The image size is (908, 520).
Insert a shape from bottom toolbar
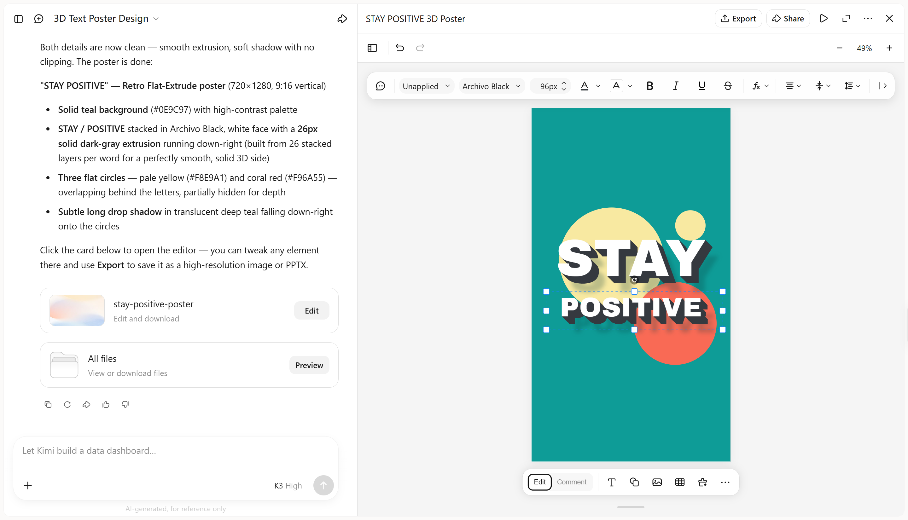[x=634, y=482]
